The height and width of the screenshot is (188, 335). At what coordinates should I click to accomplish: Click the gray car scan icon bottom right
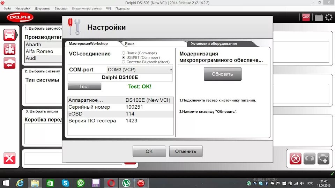coord(310,159)
